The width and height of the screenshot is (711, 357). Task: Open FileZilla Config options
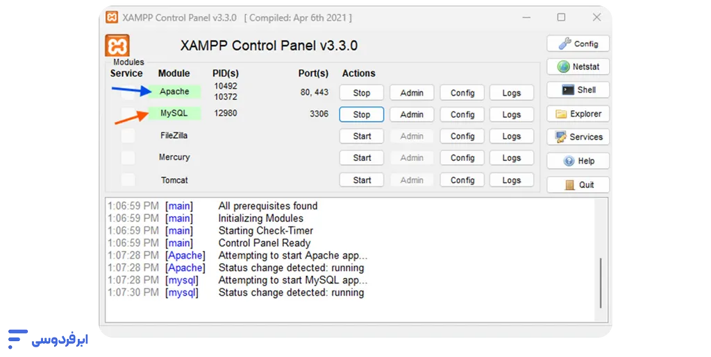pos(462,136)
